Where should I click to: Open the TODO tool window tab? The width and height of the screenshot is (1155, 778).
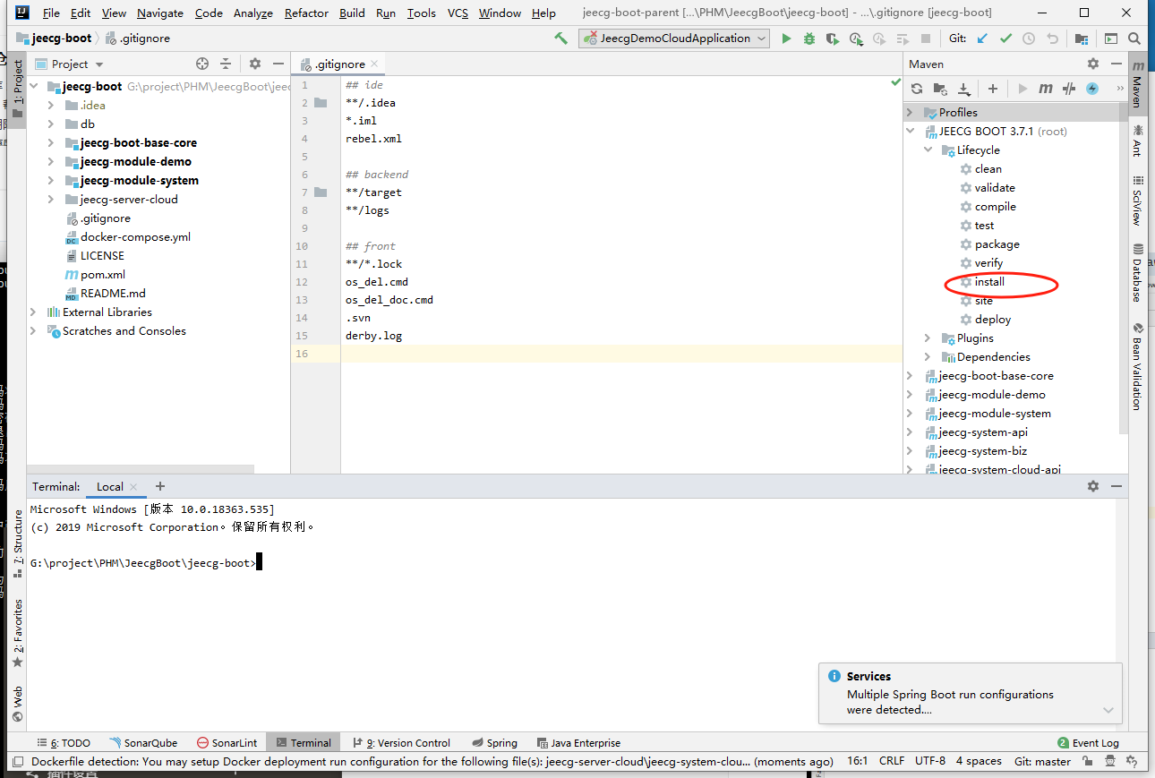pos(64,743)
